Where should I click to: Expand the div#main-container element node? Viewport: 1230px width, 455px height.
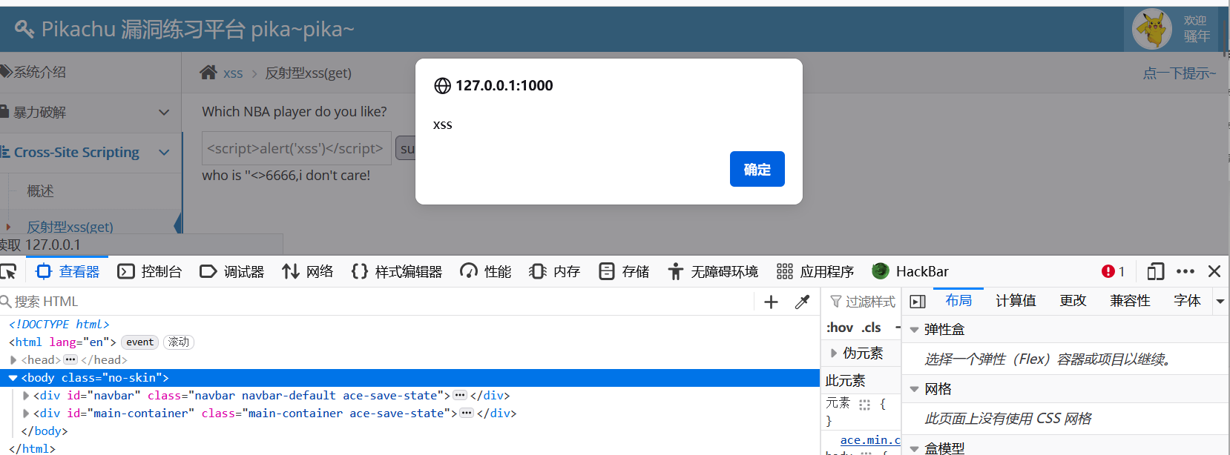27,414
